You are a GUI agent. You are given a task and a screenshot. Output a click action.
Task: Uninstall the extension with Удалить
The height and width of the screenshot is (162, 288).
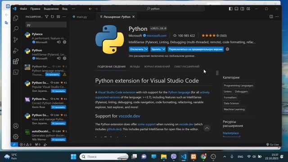pos(156,49)
